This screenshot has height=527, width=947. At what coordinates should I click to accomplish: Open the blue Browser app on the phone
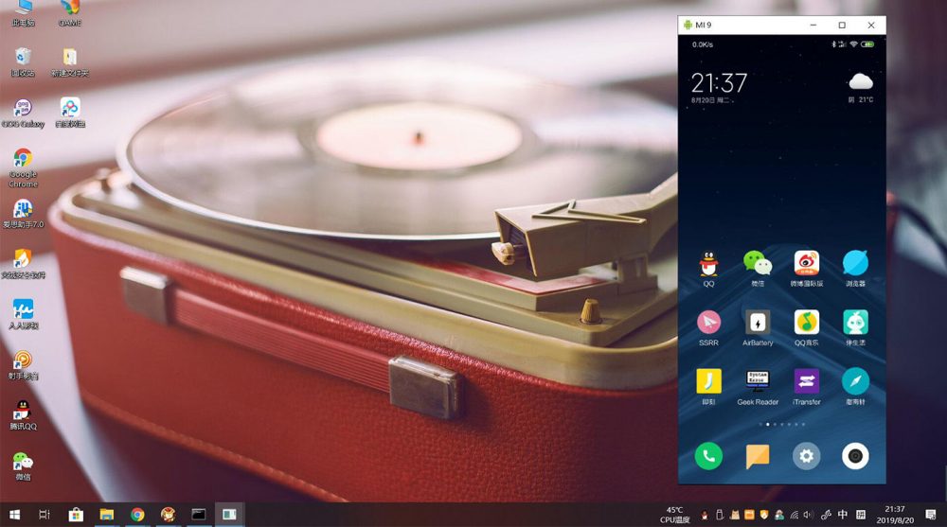(855, 263)
